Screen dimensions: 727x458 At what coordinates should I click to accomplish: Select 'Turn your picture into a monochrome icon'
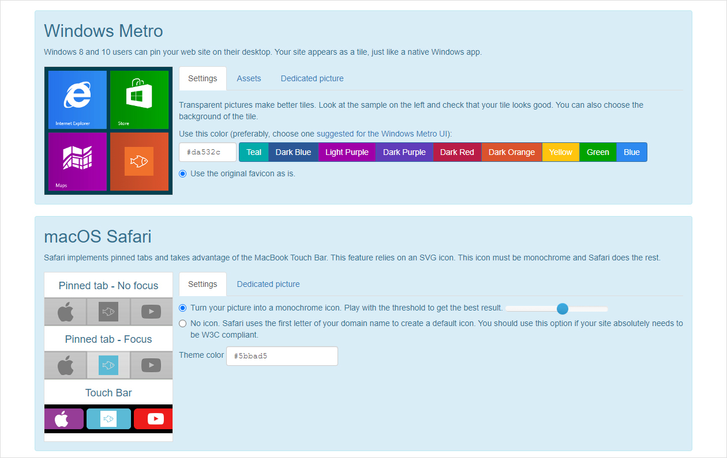tap(183, 308)
